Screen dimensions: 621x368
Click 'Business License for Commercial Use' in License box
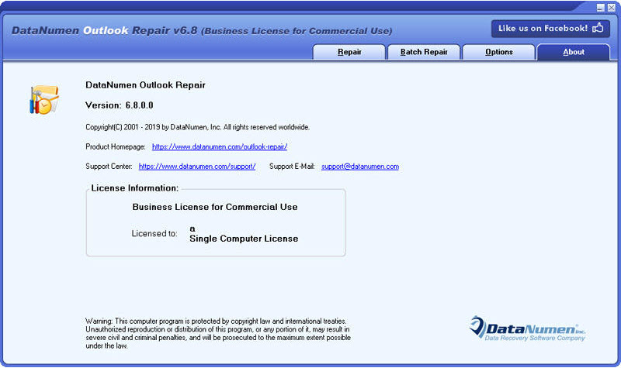(215, 207)
